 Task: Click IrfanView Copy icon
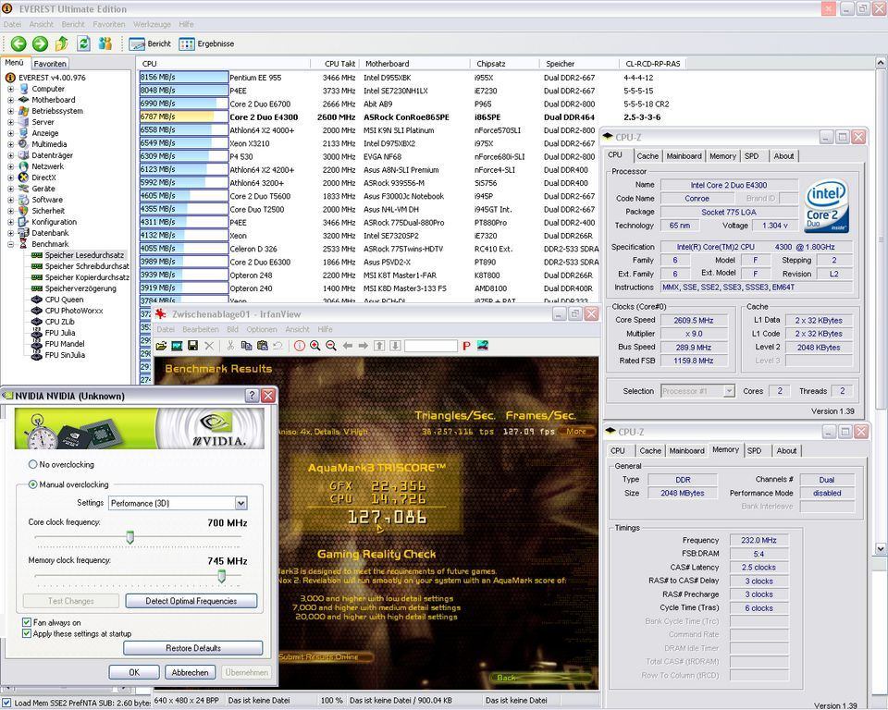246,346
